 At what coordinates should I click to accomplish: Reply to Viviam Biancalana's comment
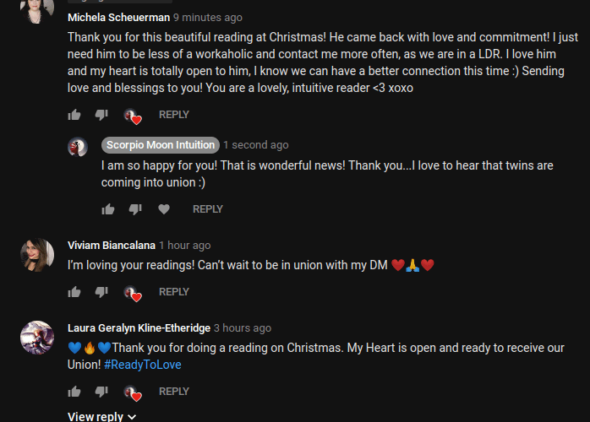point(174,292)
